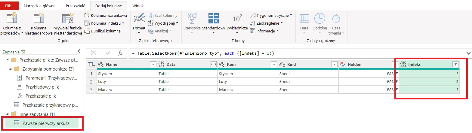Click Wywołaj funkcję niestandardową icon

tap(68, 19)
